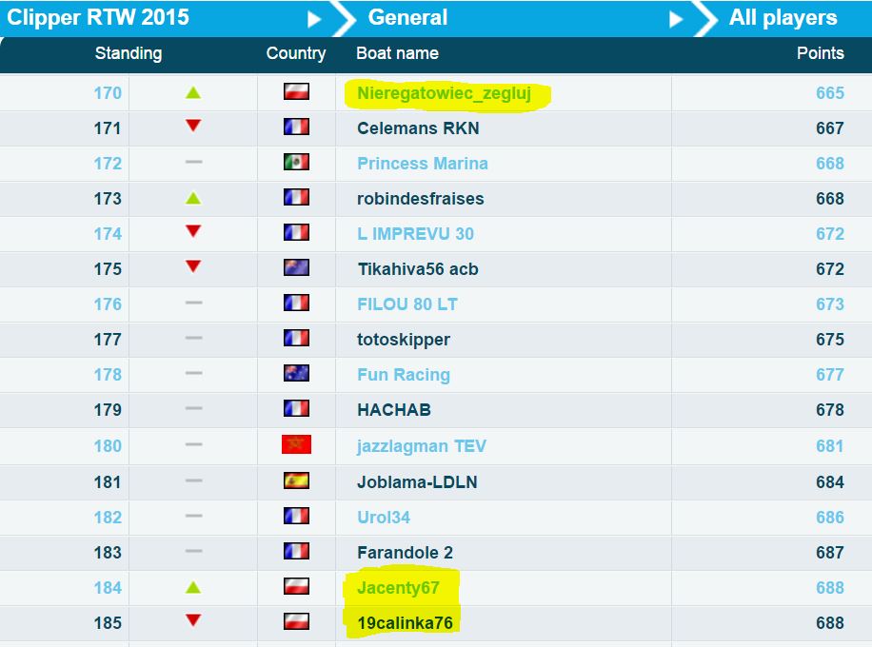Select the All players filter
Screen dimensions: 872x647
[x=783, y=18]
